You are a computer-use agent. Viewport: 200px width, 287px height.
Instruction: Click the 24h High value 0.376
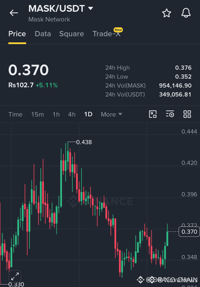[x=183, y=68]
